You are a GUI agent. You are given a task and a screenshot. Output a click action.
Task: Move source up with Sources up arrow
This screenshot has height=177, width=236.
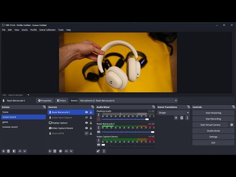(x=66, y=151)
